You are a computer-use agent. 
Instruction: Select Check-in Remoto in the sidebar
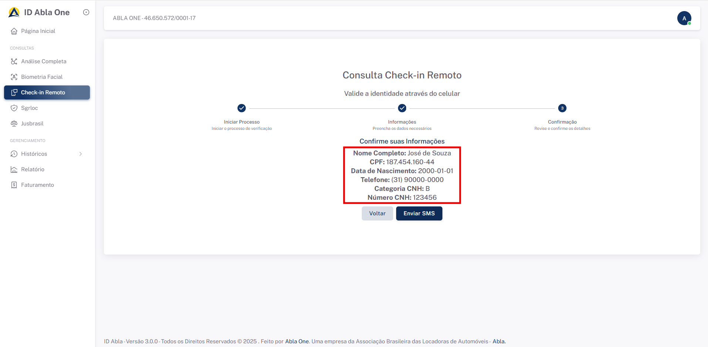pos(43,92)
